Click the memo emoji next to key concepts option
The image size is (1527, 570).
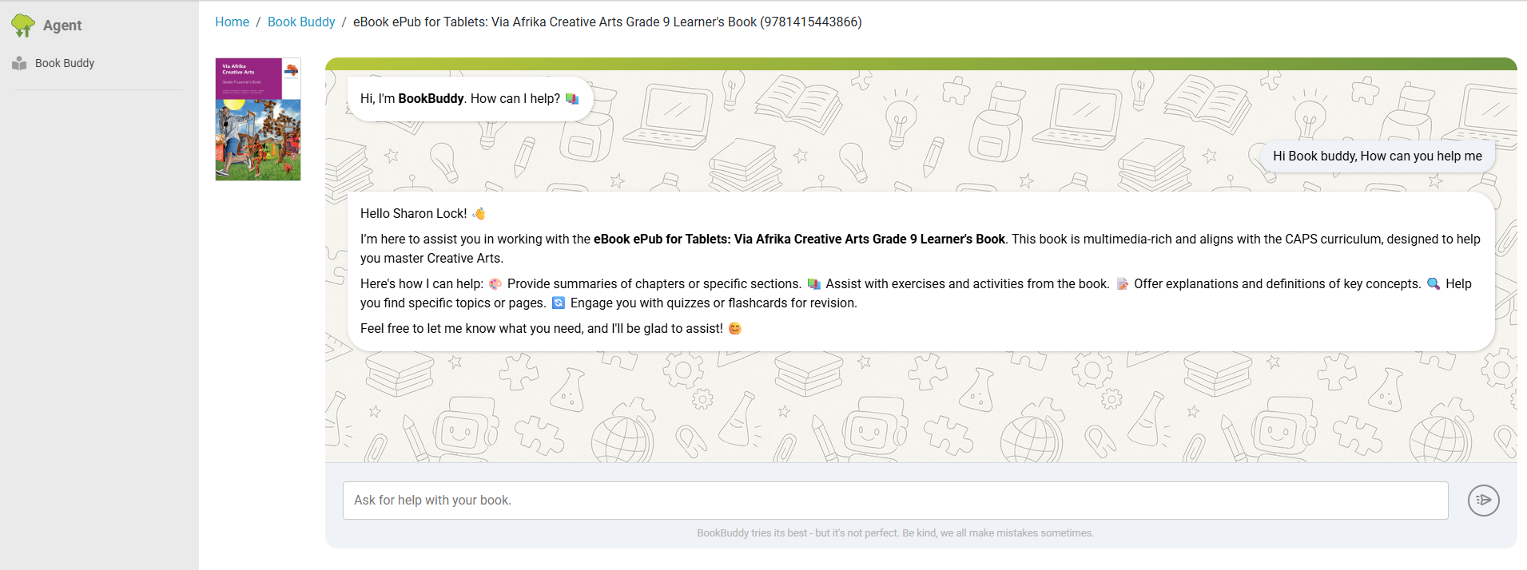click(x=1122, y=283)
